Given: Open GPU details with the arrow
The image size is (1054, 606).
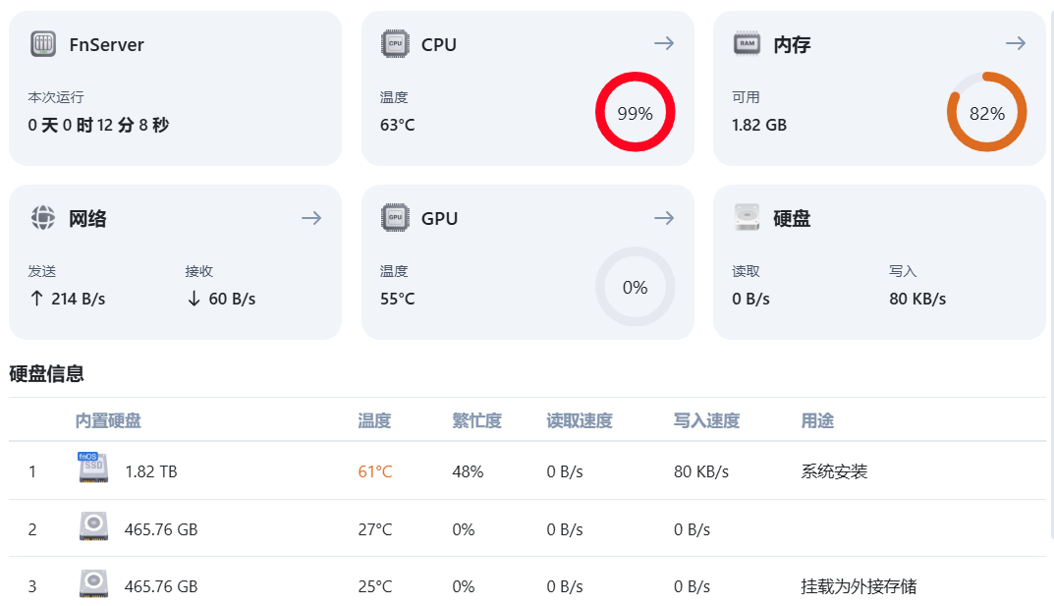Looking at the screenshot, I should pos(664,218).
